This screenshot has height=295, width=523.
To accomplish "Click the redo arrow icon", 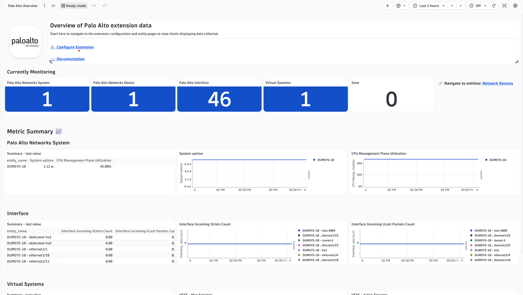I will tap(105, 6).
